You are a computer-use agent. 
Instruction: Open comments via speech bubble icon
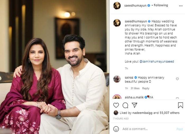(125, 105)
